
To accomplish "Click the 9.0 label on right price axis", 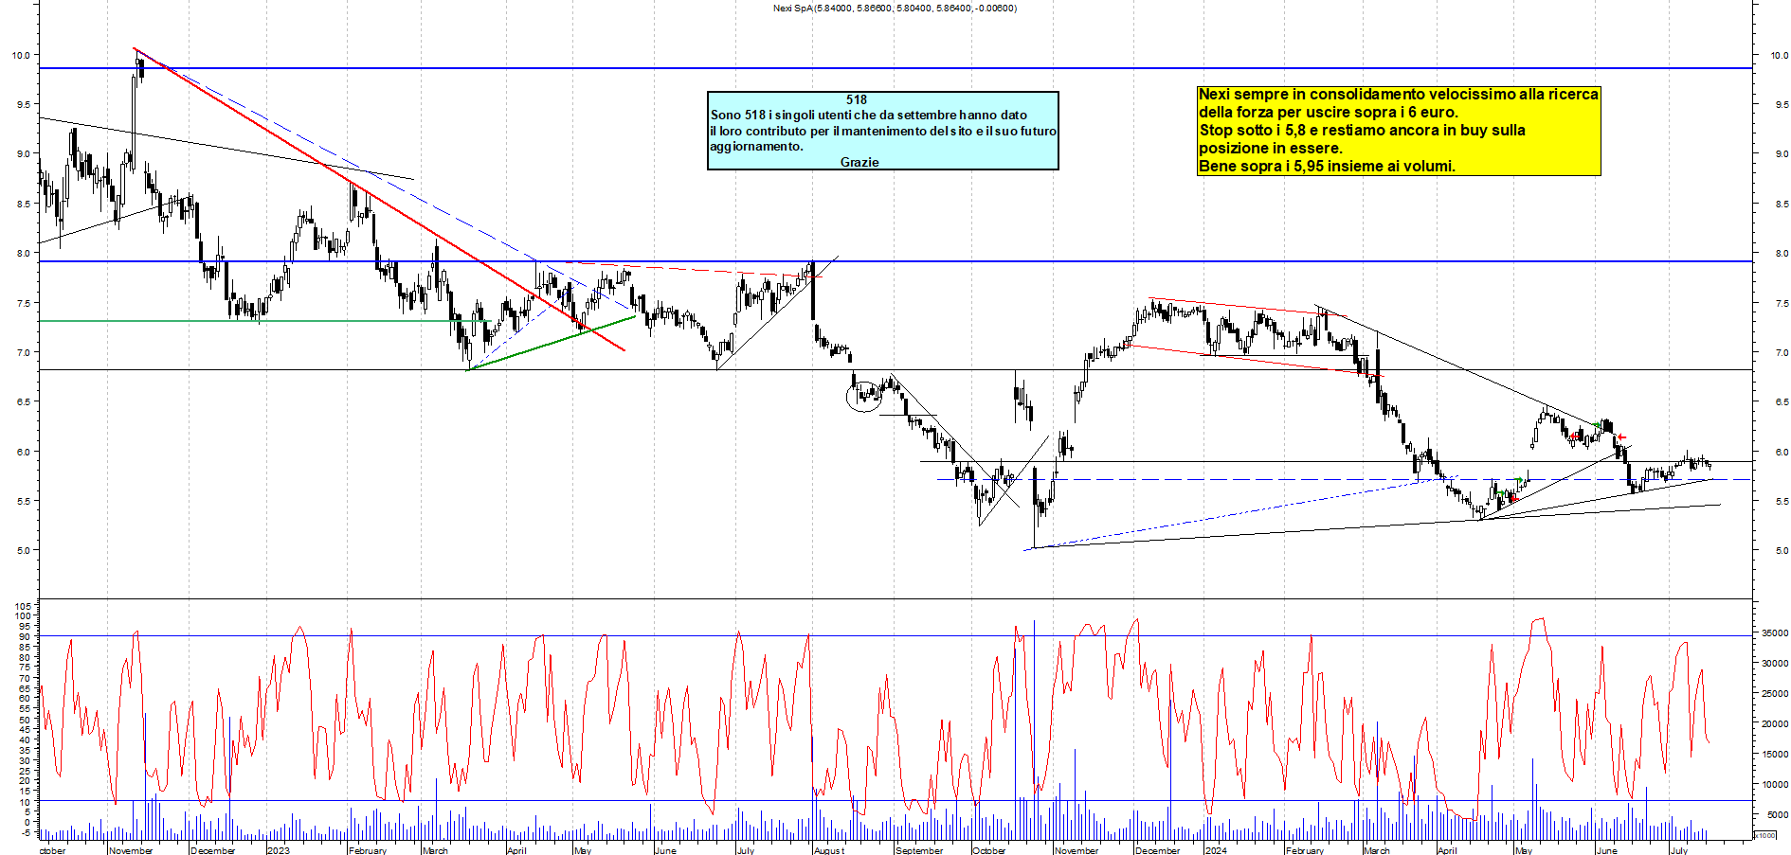I will (x=1782, y=153).
